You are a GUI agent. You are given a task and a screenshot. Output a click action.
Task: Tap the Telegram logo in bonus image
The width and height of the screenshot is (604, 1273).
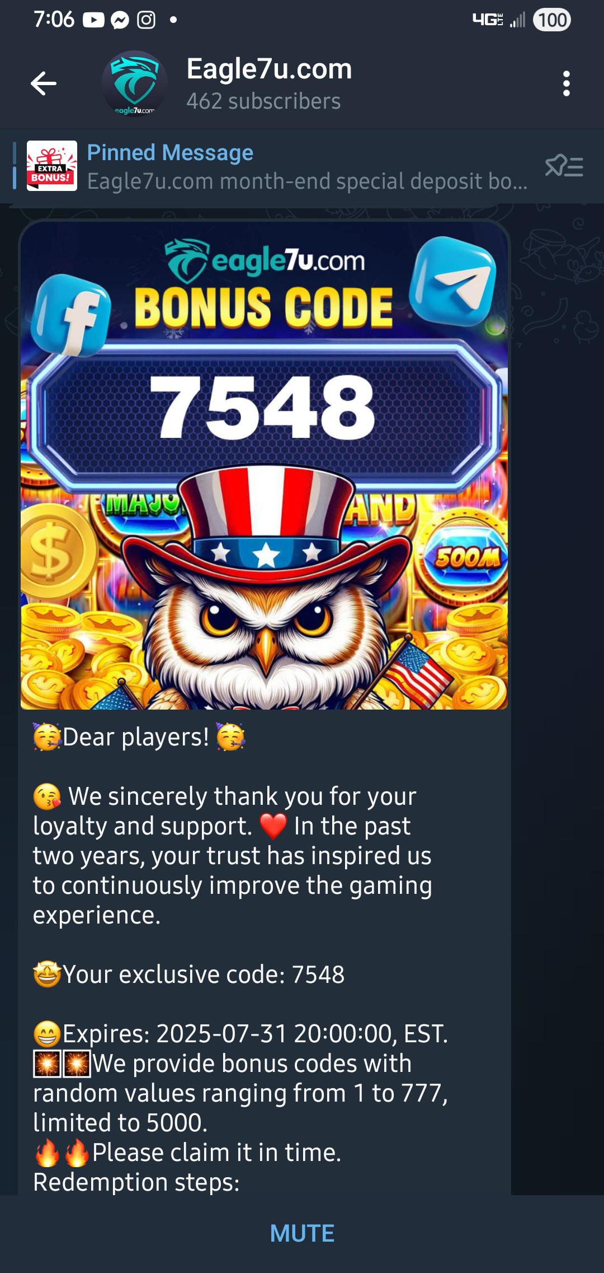[x=453, y=281]
